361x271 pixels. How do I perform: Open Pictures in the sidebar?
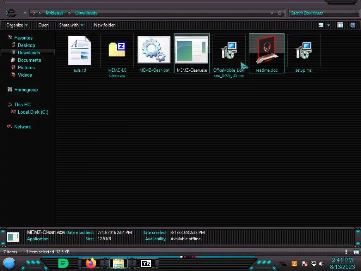click(x=26, y=67)
